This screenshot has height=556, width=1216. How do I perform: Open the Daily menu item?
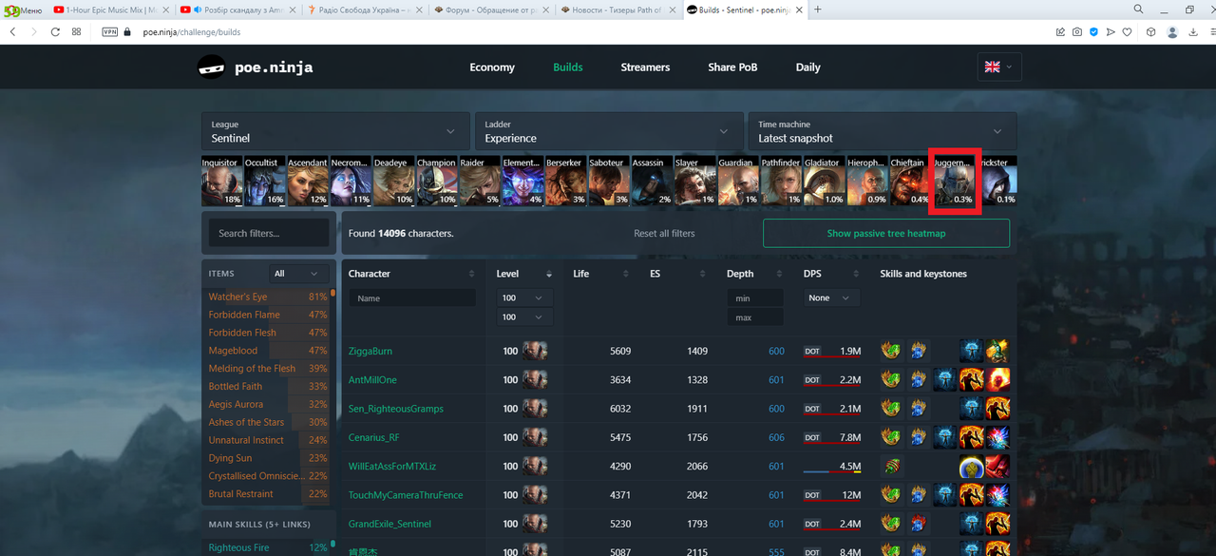(x=807, y=67)
